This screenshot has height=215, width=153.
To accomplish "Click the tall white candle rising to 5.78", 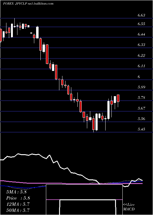I will pos(108,110).
